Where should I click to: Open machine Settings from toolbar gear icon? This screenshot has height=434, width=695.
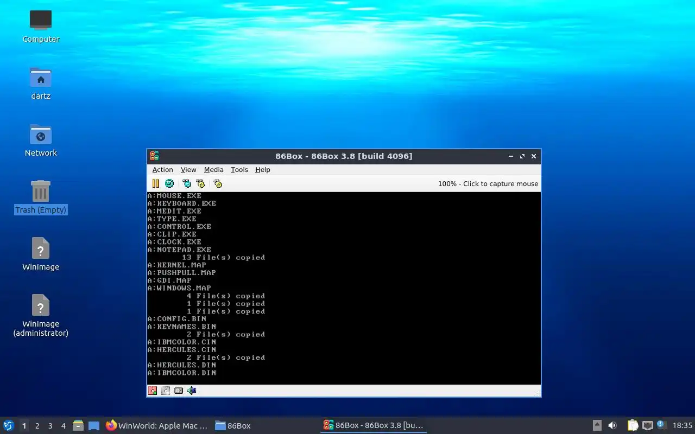tap(218, 183)
